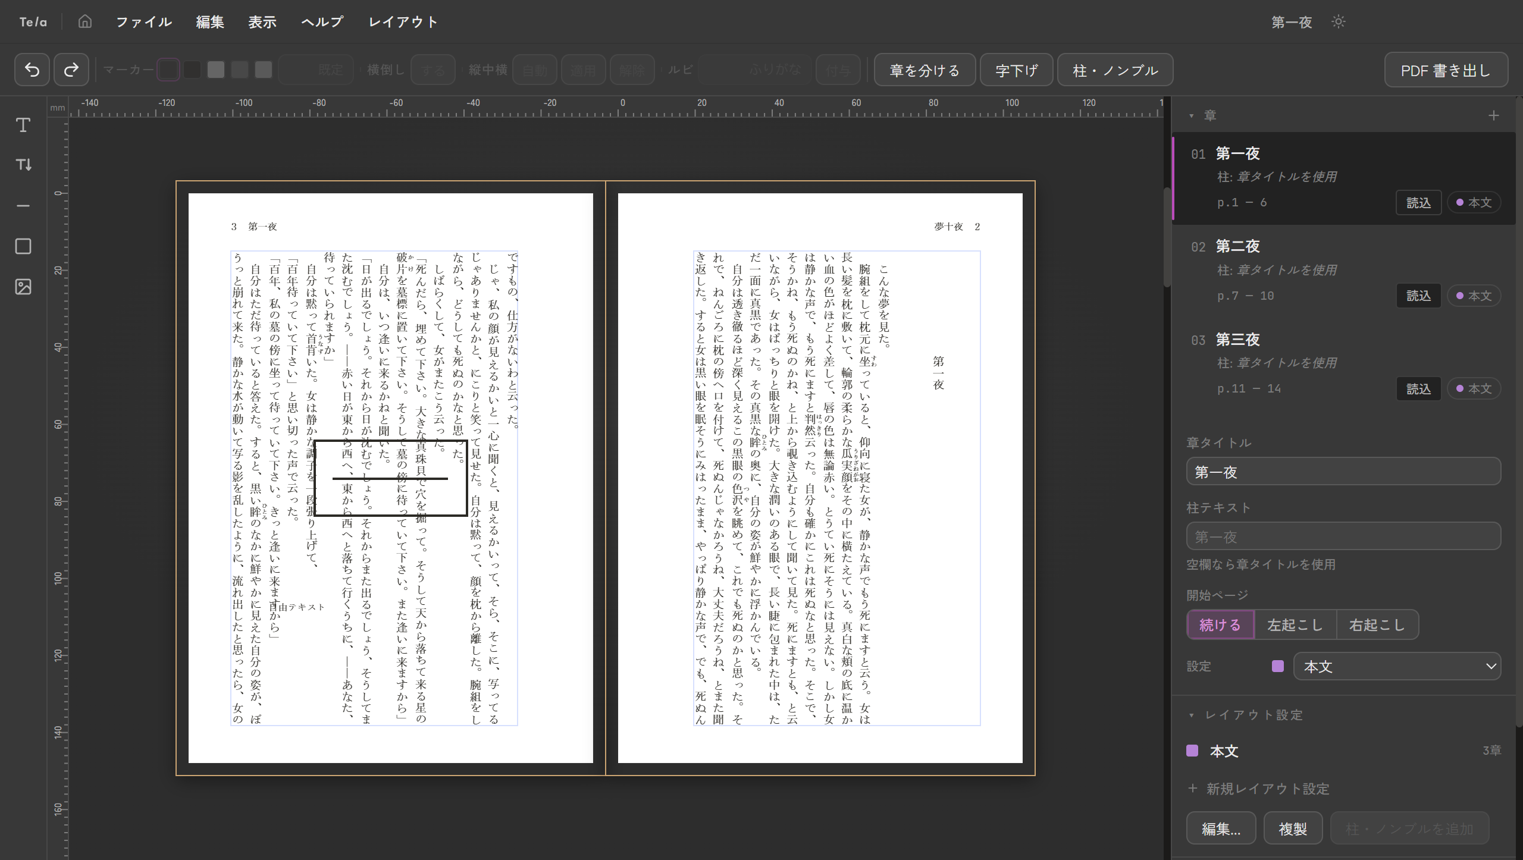The height and width of the screenshot is (860, 1523).
Task: Click the 章を分ける button
Action: 925,70
